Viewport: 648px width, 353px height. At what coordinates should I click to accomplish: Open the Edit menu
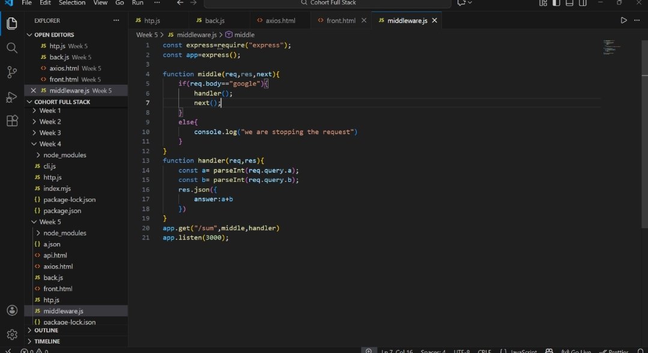point(45,3)
